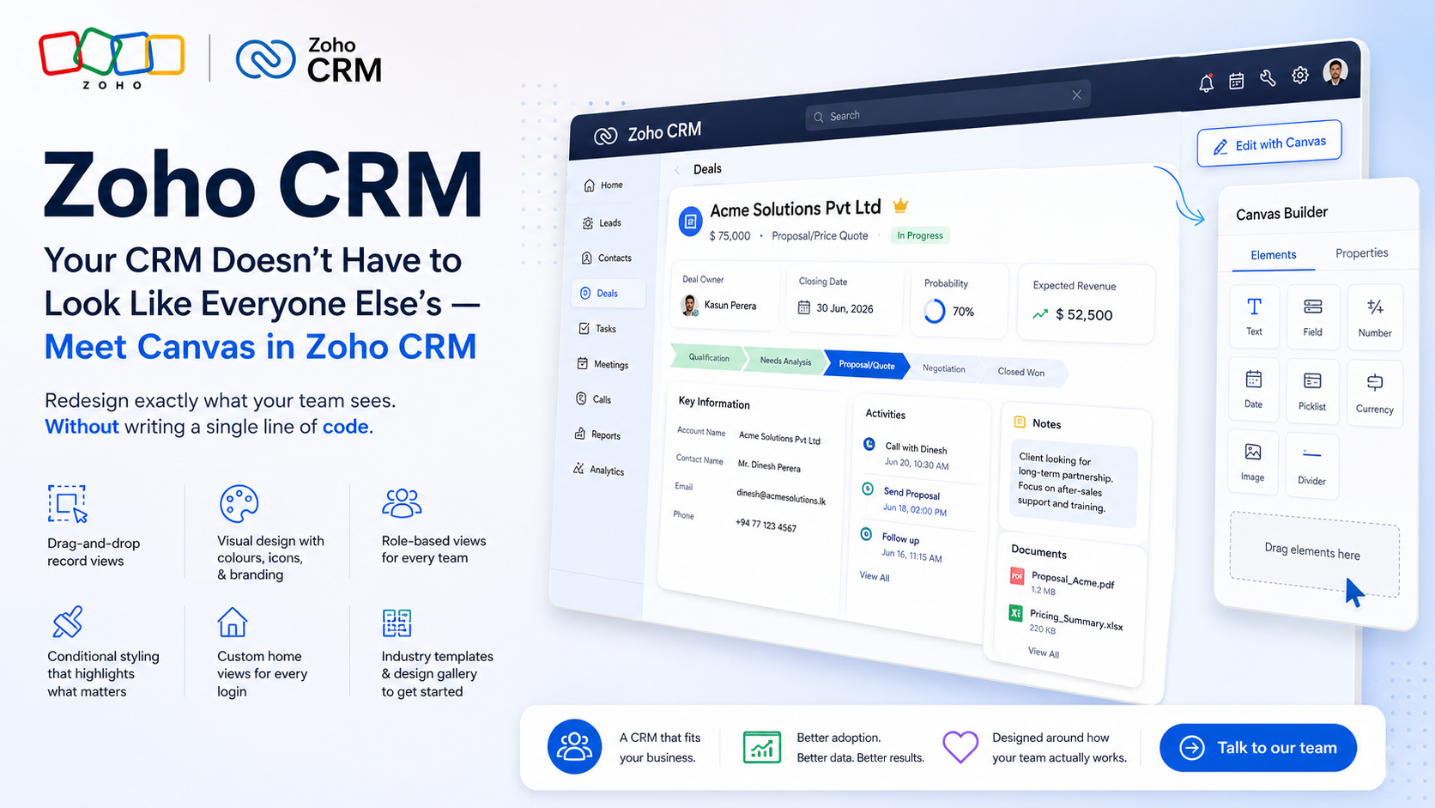Select the Qualification stage
1435x808 pixels.
(709, 358)
